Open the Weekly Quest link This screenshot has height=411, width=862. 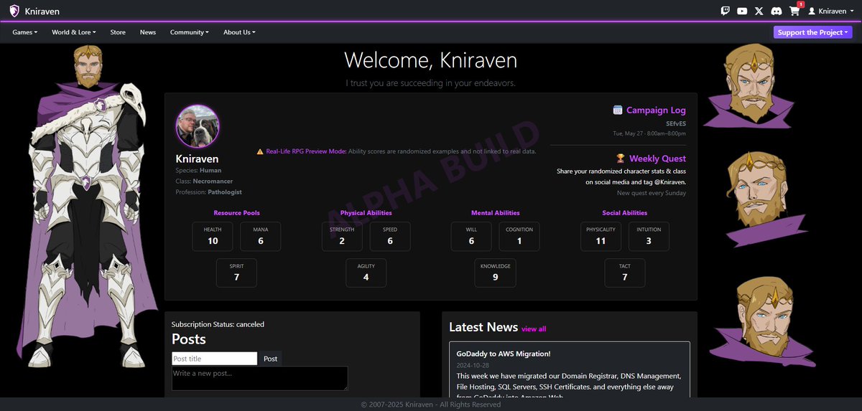click(x=657, y=159)
